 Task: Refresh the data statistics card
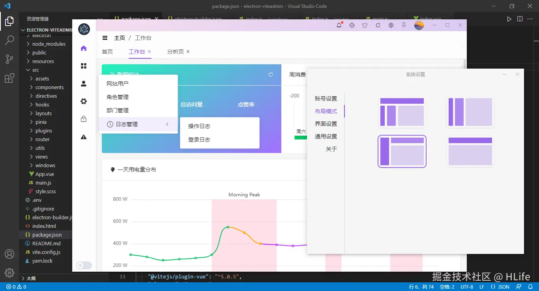(x=271, y=75)
